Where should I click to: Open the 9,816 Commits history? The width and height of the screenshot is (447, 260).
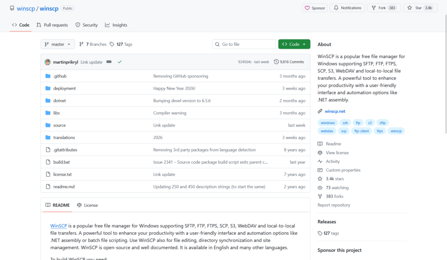pyautogui.click(x=289, y=62)
